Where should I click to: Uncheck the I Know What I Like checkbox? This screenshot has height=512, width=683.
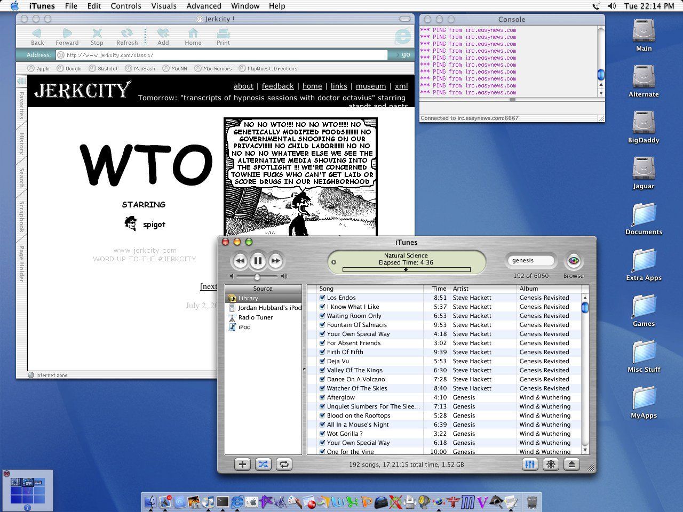click(322, 307)
